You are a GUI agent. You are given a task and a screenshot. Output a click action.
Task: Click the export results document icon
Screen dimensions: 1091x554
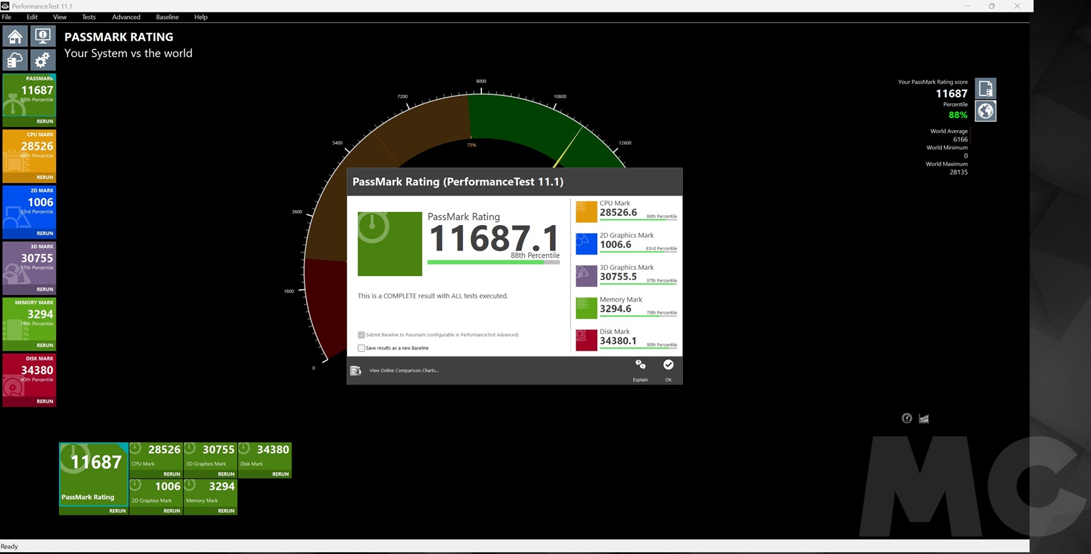(986, 88)
